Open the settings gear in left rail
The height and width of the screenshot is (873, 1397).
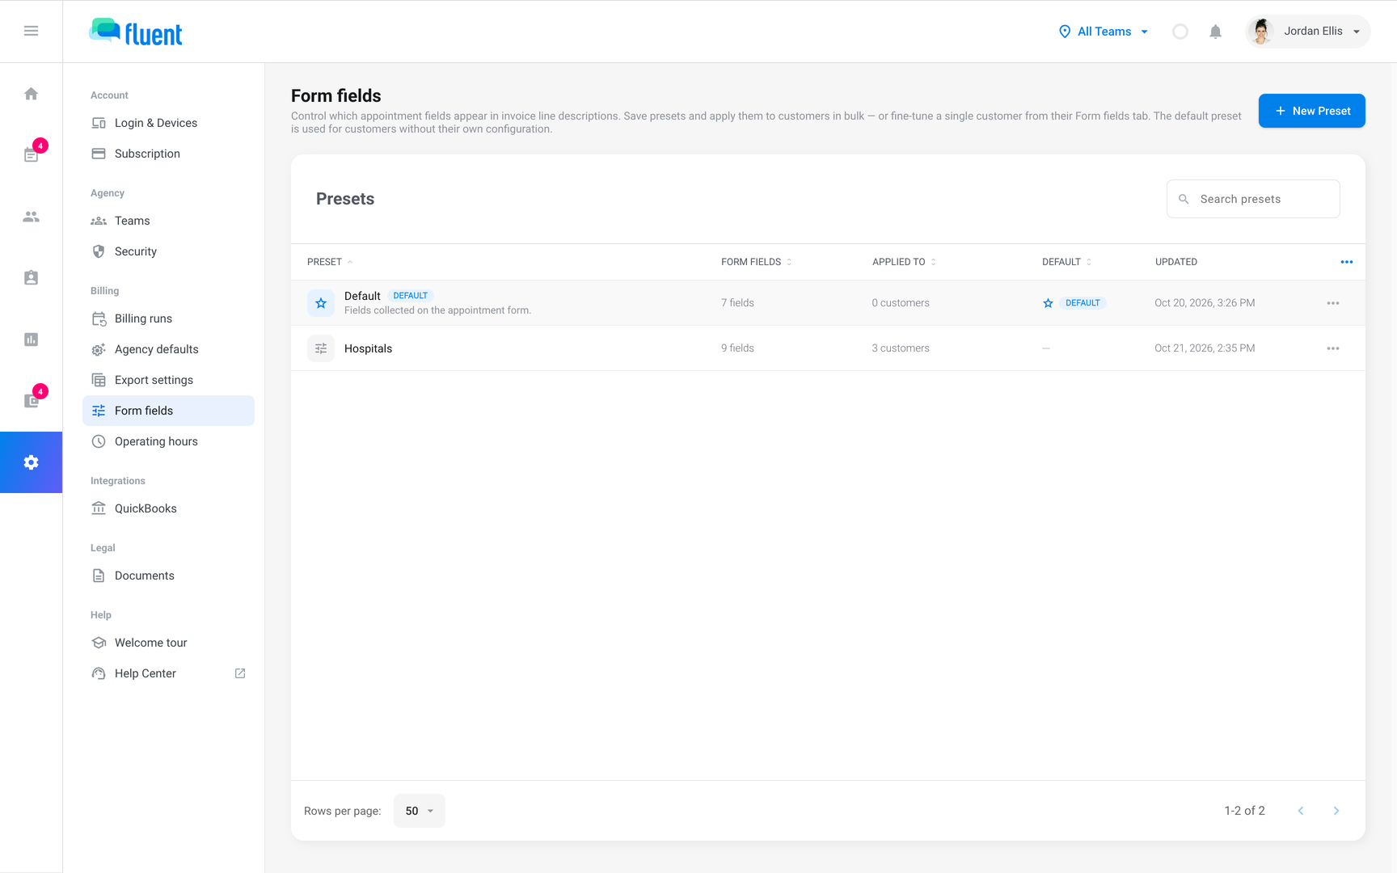[31, 462]
